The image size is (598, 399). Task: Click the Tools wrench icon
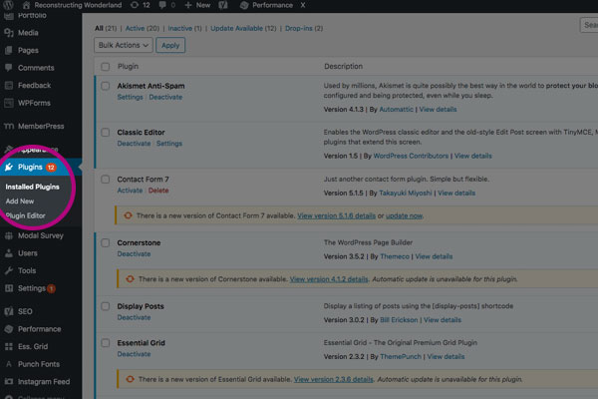click(x=8, y=270)
